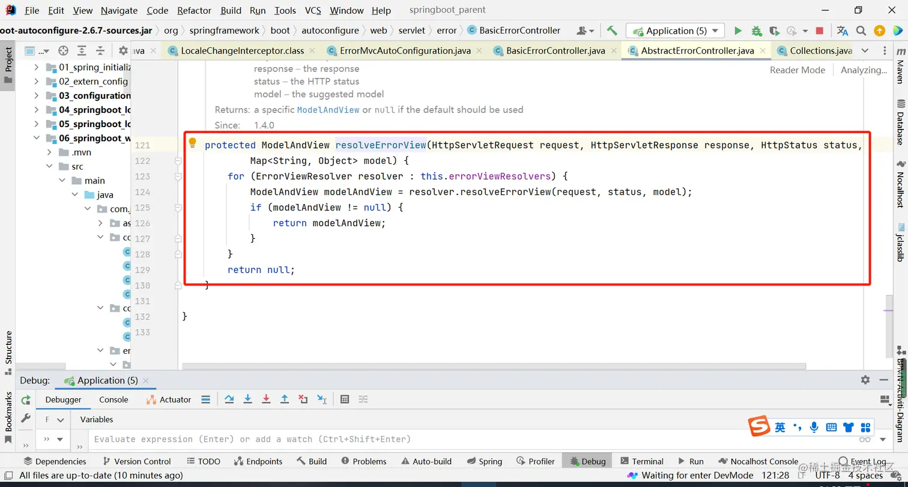Click the 121:28 caret position indicator
The image size is (908, 487).
coord(775,476)
